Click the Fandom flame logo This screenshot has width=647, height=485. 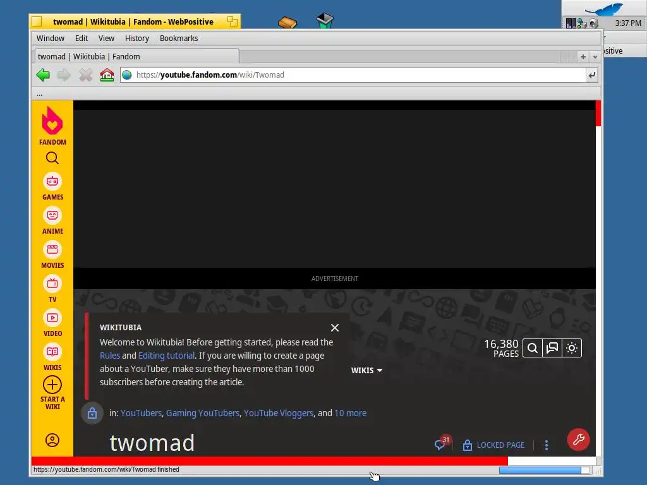pyautogui.click(x=52, y=121)
